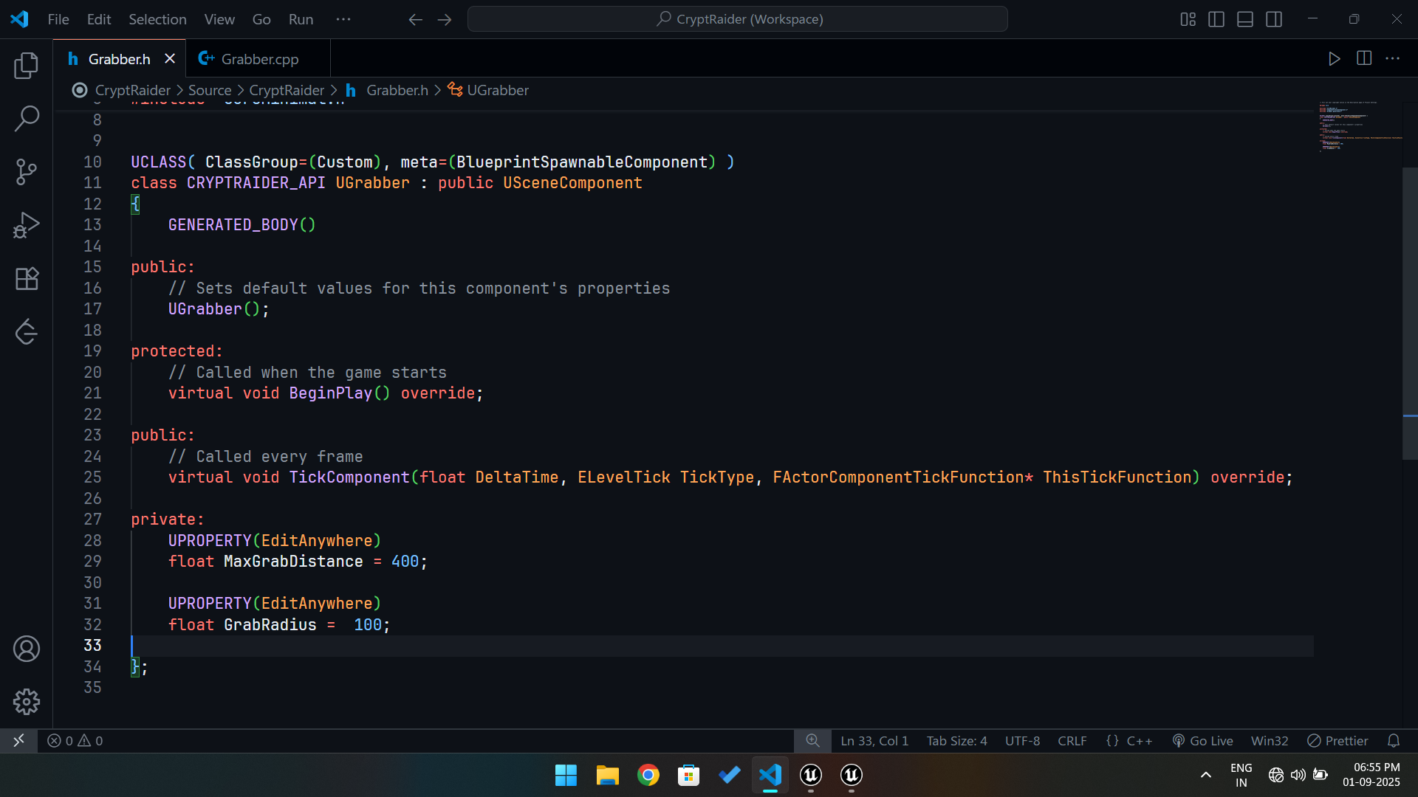Screen dimensions: 1418x797
Task: Open the Manage settings gear
Action: pos(27,702)
